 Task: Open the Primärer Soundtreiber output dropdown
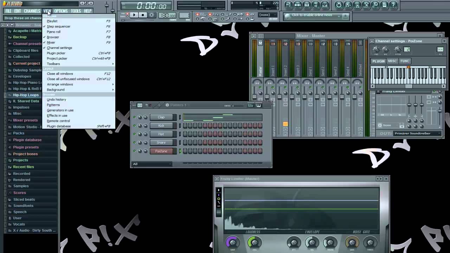pyautogui.click(x=417, y=134)
